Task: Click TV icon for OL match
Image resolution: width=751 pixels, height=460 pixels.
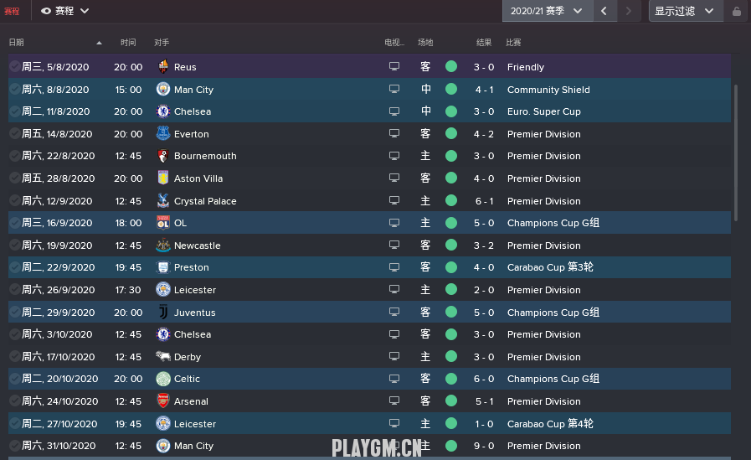Action: [x=394, y=222]
